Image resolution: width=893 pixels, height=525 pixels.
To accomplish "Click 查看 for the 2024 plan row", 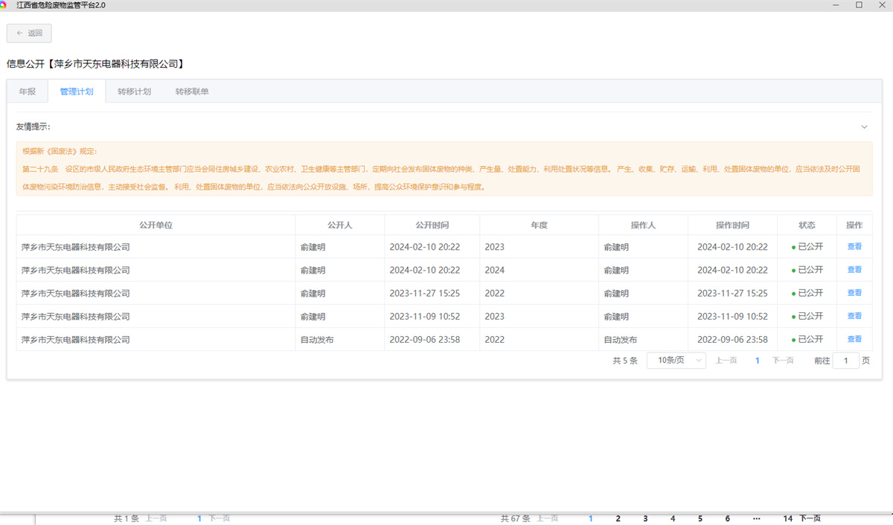I will (x=854, y=270).
